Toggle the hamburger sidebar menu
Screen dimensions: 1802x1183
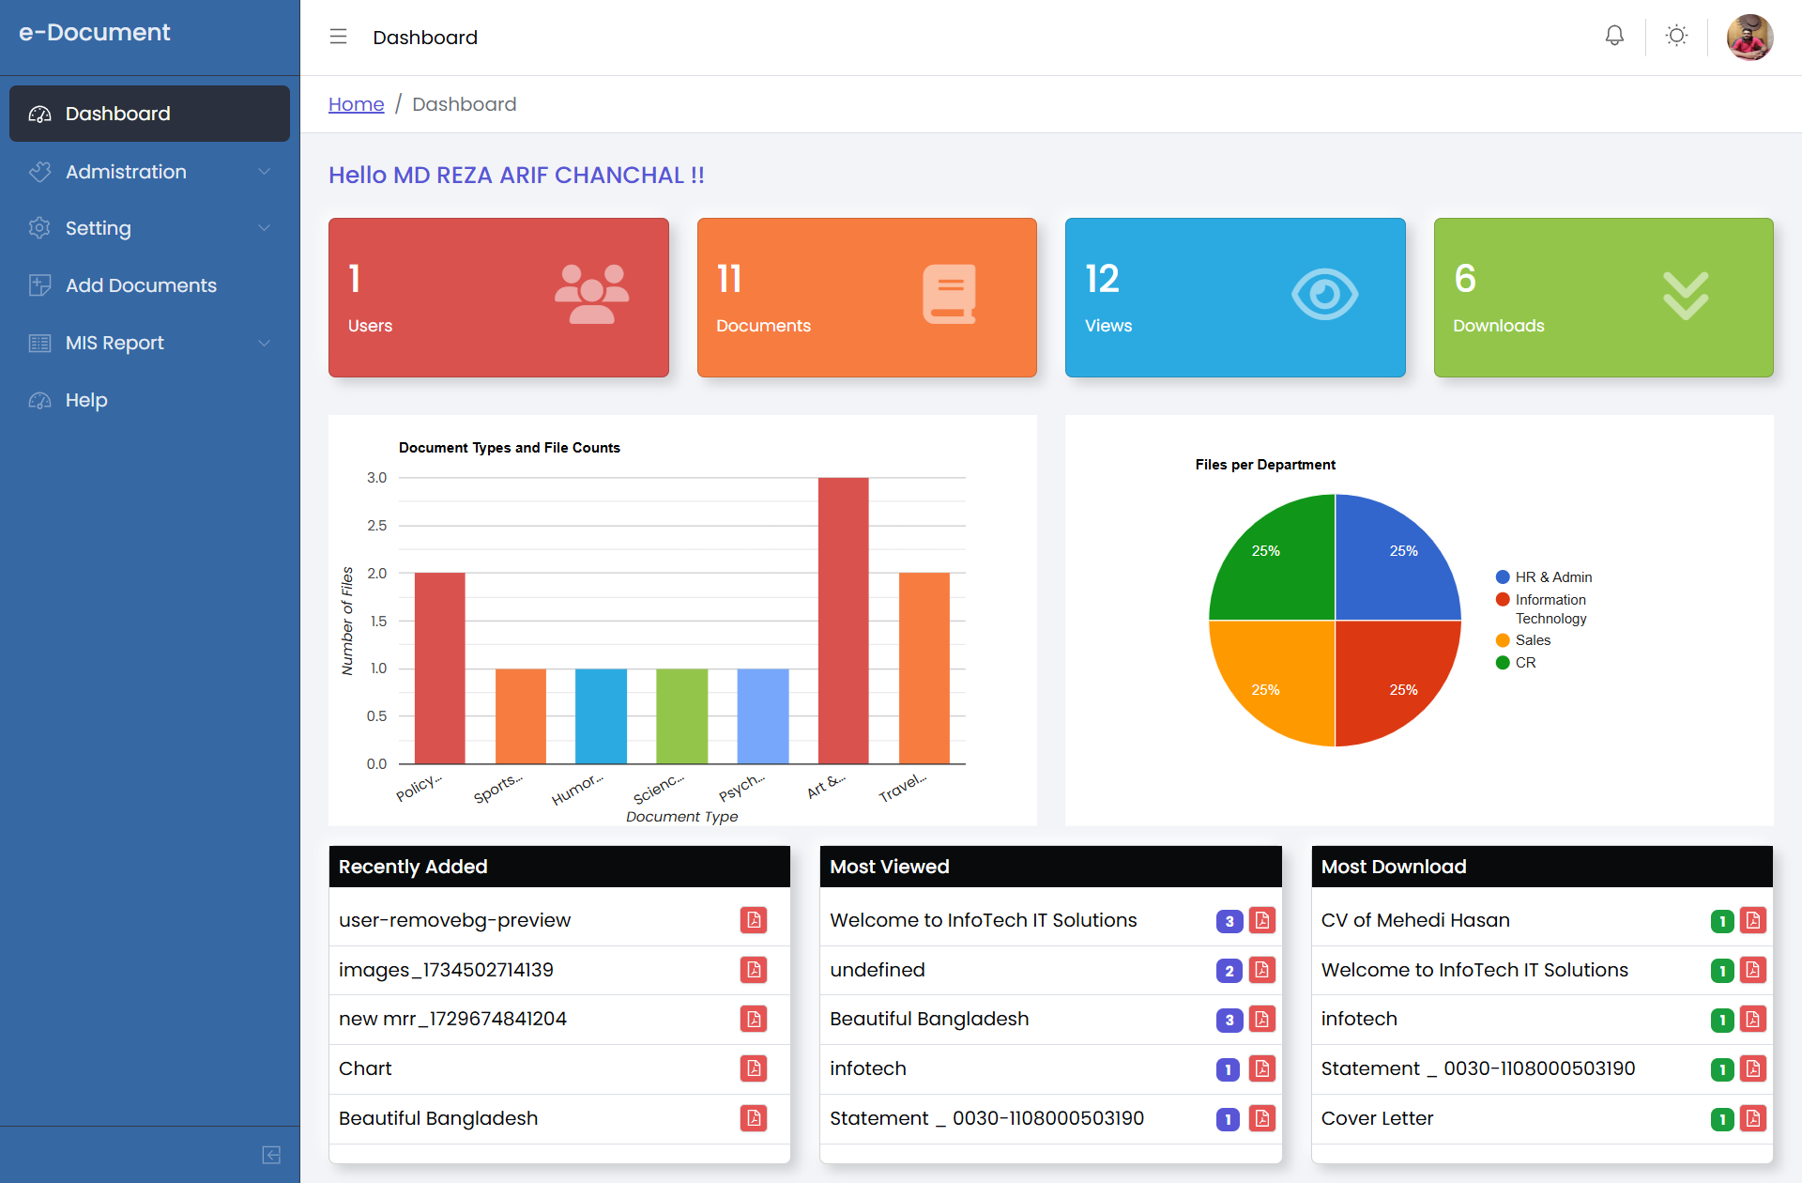point(339,37)
